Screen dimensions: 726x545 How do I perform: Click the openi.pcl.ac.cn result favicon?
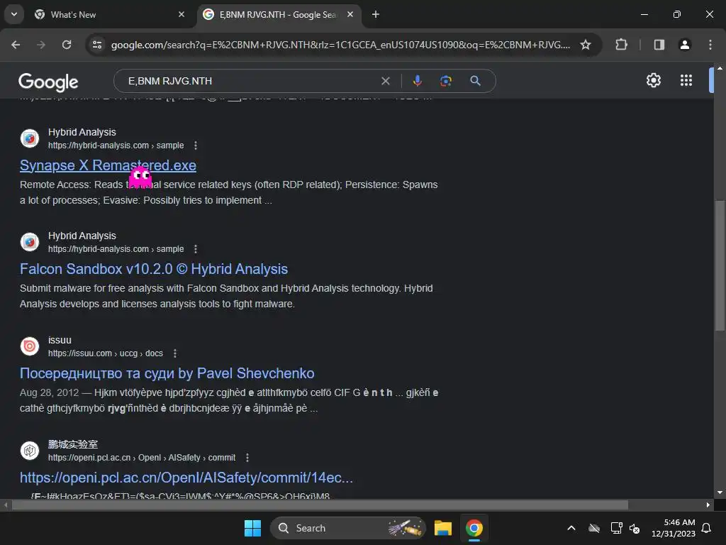point(30,451)
